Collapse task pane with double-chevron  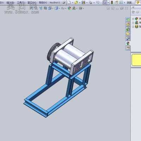[133, 7]
